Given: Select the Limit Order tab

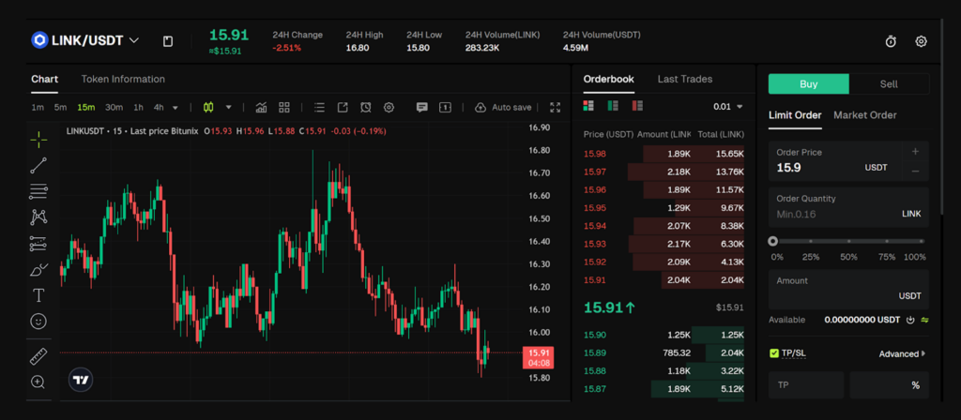Looking at the screenshot, I should click(x=795, y=115).
